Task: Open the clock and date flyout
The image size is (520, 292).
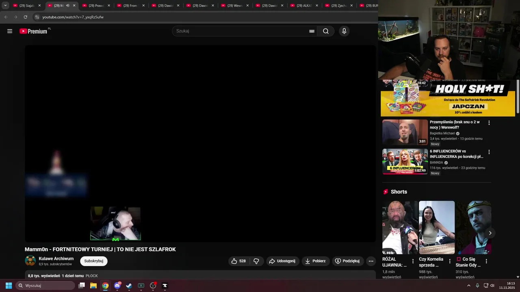Action: click(x=507, y=286)
